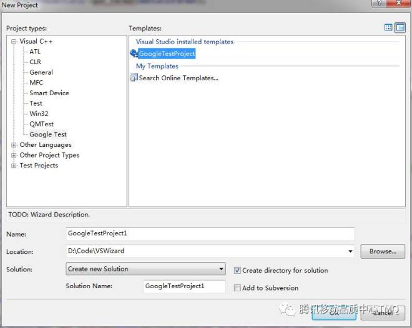Open Search Online Templates icon
This screenshot has height=328, width=412.
point(134,78)
